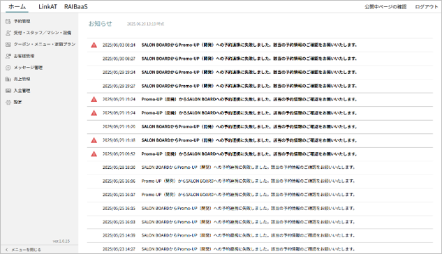Click the warning triangle on the 2025/06/03 08:14 notice
Image resolution: width=442 pixels, height=254 pixels.
[94, 45]
